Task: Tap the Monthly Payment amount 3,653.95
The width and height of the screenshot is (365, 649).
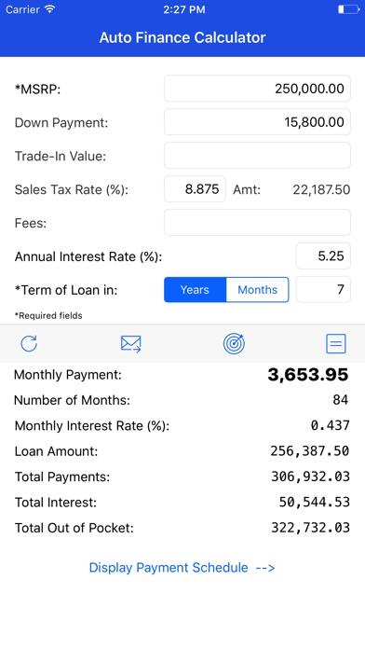Action: (x=308, y=375)
